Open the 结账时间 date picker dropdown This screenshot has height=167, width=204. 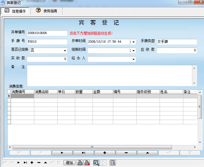point(133,51)
